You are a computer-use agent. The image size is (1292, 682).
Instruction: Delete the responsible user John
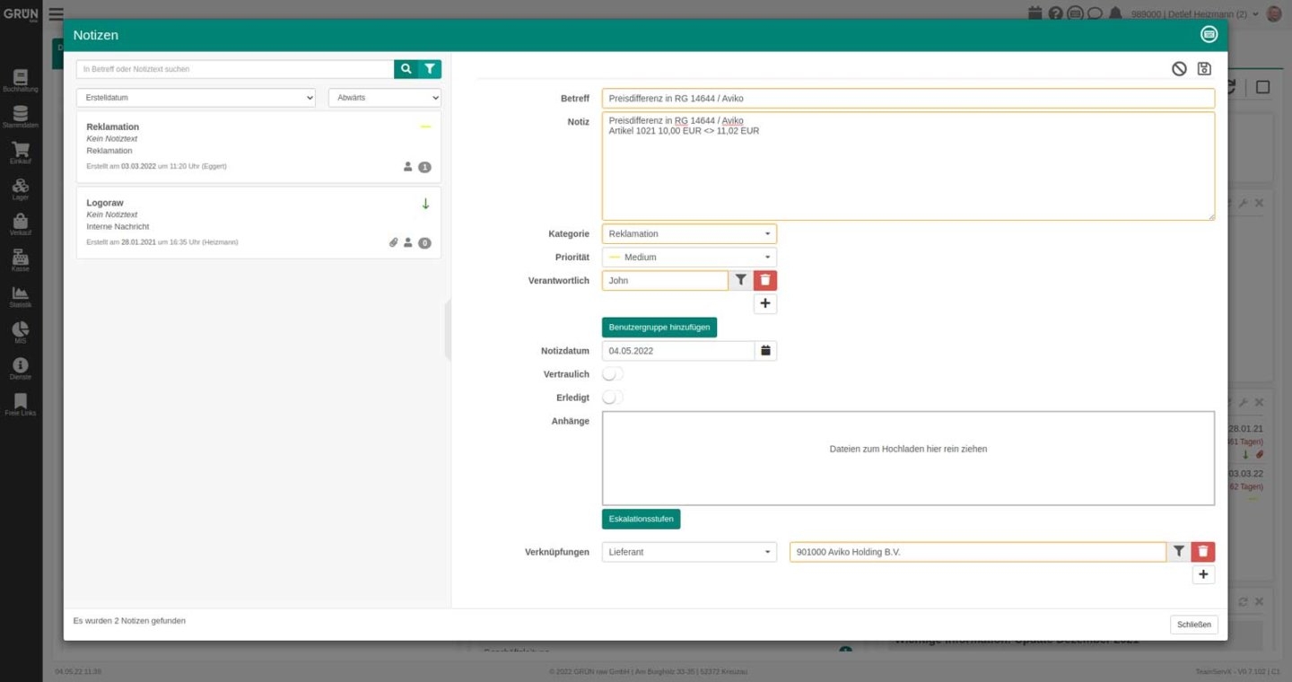pyautogui.click(x=765, y=281)
